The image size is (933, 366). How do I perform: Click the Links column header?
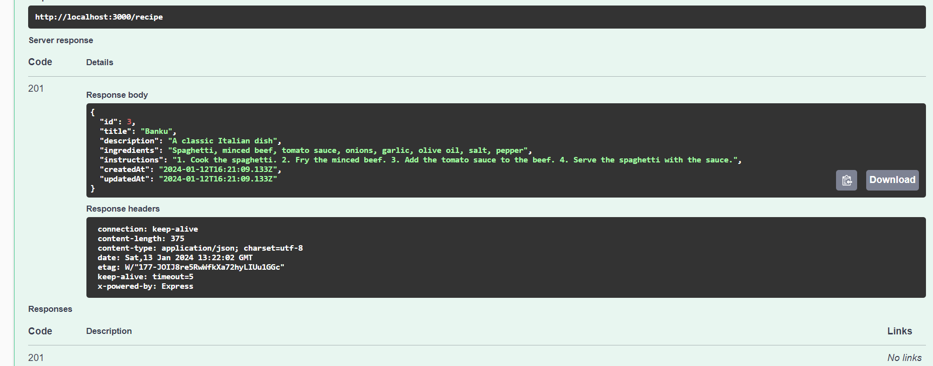(x=899, y=331)
